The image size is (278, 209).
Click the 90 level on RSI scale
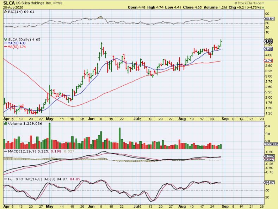[267, 14]
